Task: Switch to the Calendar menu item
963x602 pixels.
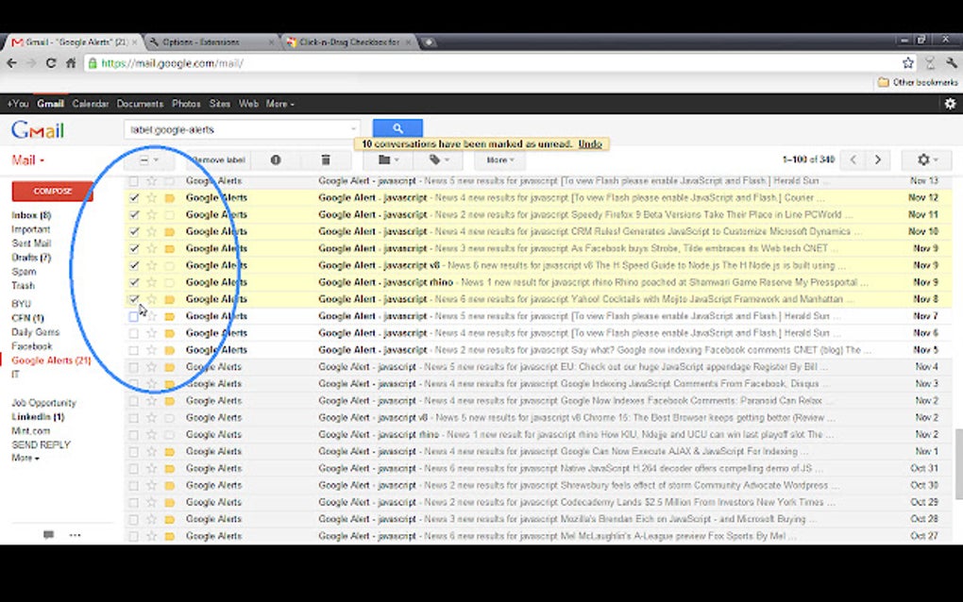Action: tap(91, 104)
